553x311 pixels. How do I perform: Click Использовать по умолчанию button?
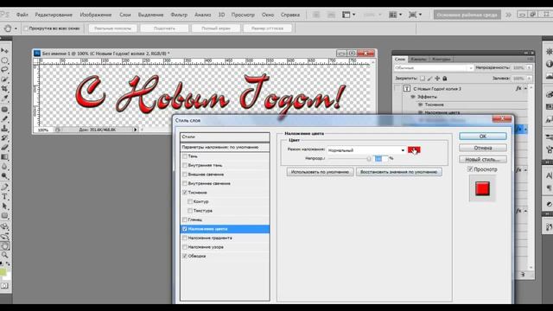point(320,172)
